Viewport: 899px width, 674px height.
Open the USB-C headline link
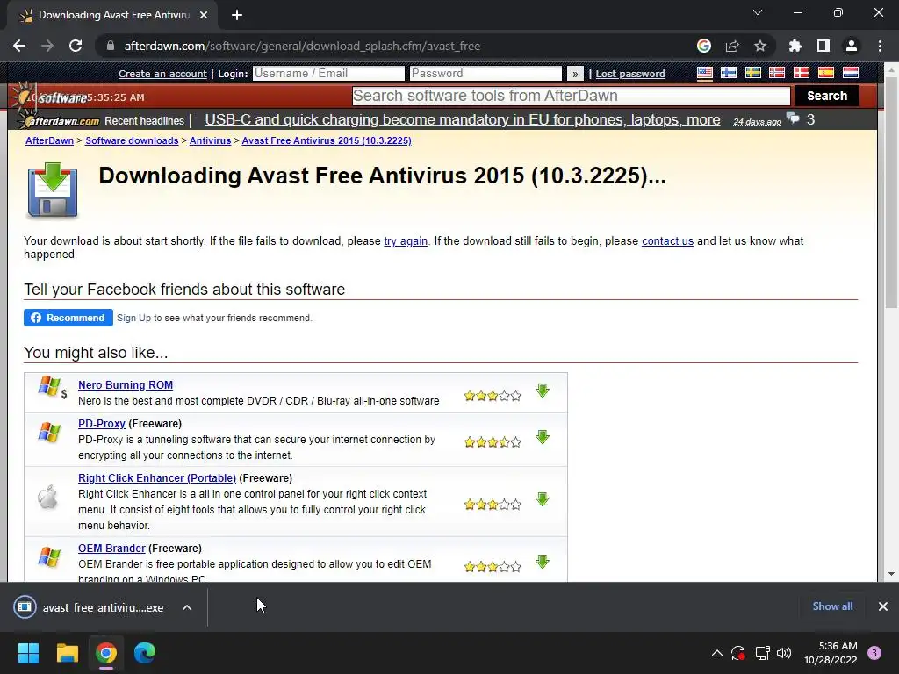462,119
